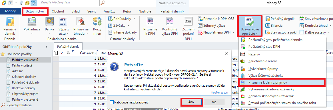Open Interné doklady in ribbon
Viewport: 333px width, 110px height.
(123, 32)
